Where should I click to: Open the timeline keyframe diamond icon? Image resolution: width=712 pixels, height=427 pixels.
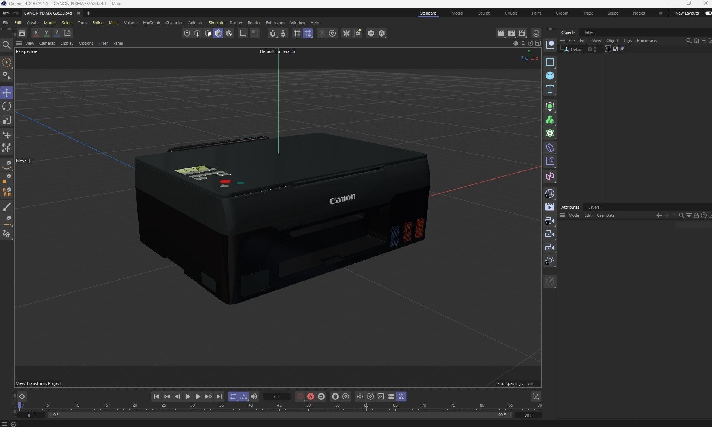tap(22, 396)
